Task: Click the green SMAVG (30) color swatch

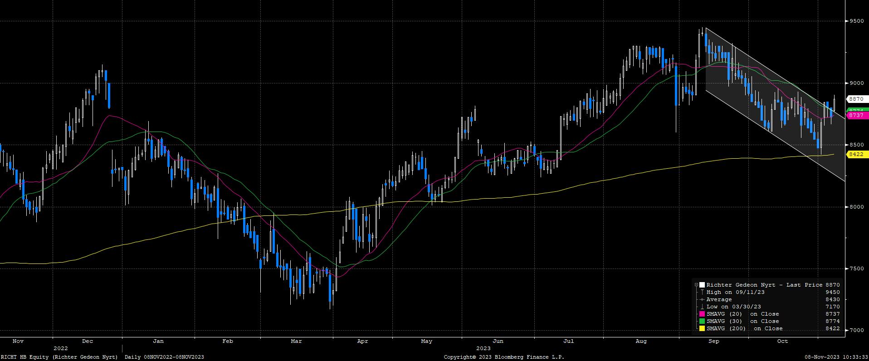Action: [702, 321]
